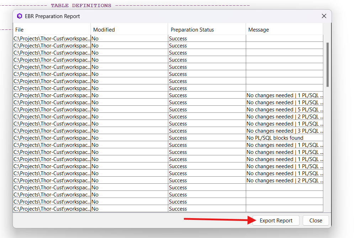Select the file path of the 5 PL/SQL row
The width and height of the screenshot is (355, 238).
[x=52, y=110]
